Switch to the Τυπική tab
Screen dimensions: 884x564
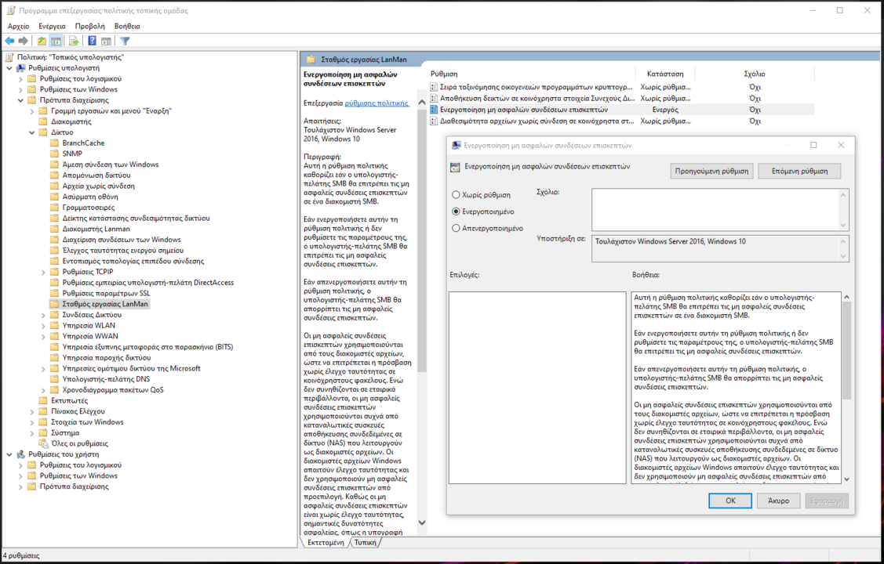(x=365, y=542)
